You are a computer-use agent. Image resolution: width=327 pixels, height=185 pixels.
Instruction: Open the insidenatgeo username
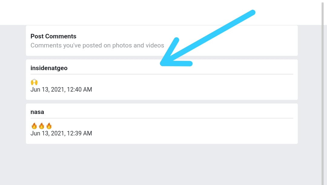tap(49, 68)
